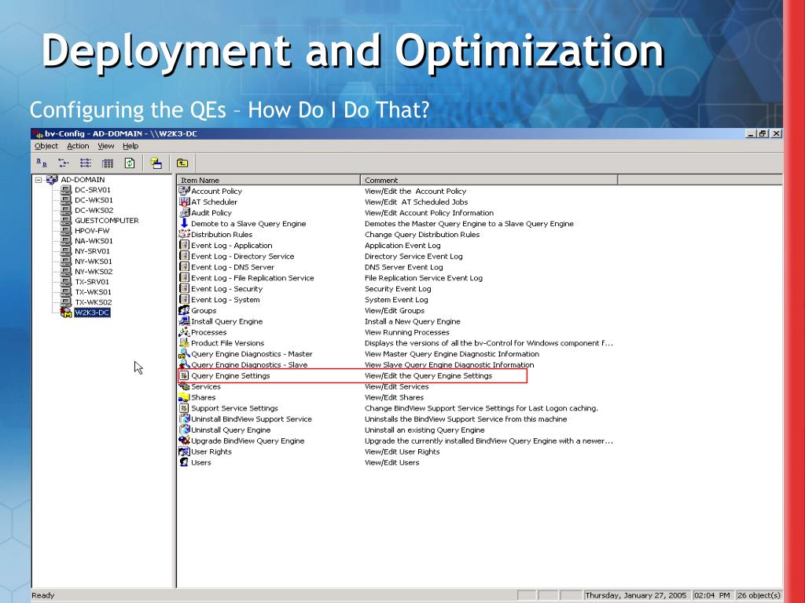The image size is (805, 603).
Task: Click the Comment column header
Action: pyautogui.click(x=489, y=180)
